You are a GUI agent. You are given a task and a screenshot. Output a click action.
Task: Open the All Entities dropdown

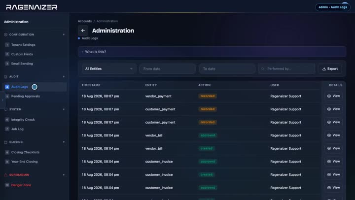[x=109, y=69]
